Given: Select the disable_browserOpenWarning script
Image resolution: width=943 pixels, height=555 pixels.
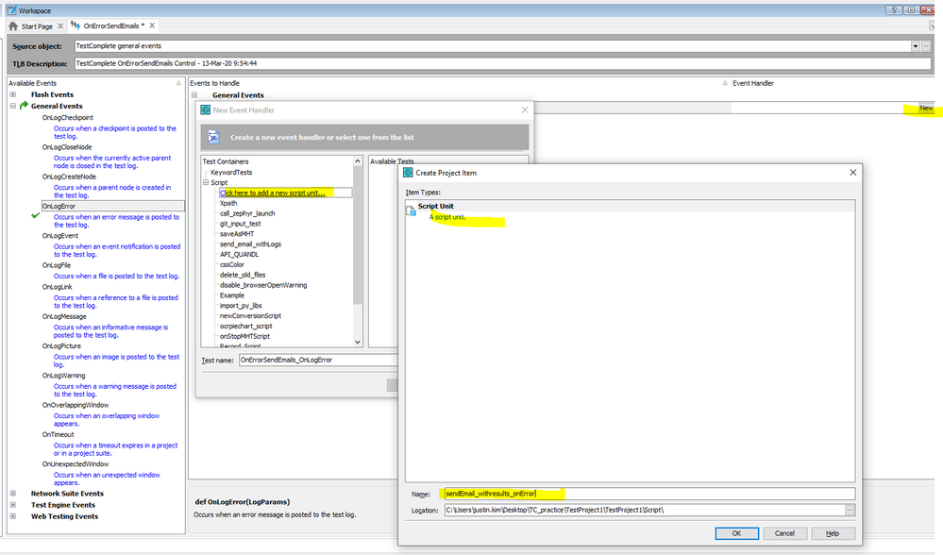Looking at the screenshot, I should click(262, 285).
